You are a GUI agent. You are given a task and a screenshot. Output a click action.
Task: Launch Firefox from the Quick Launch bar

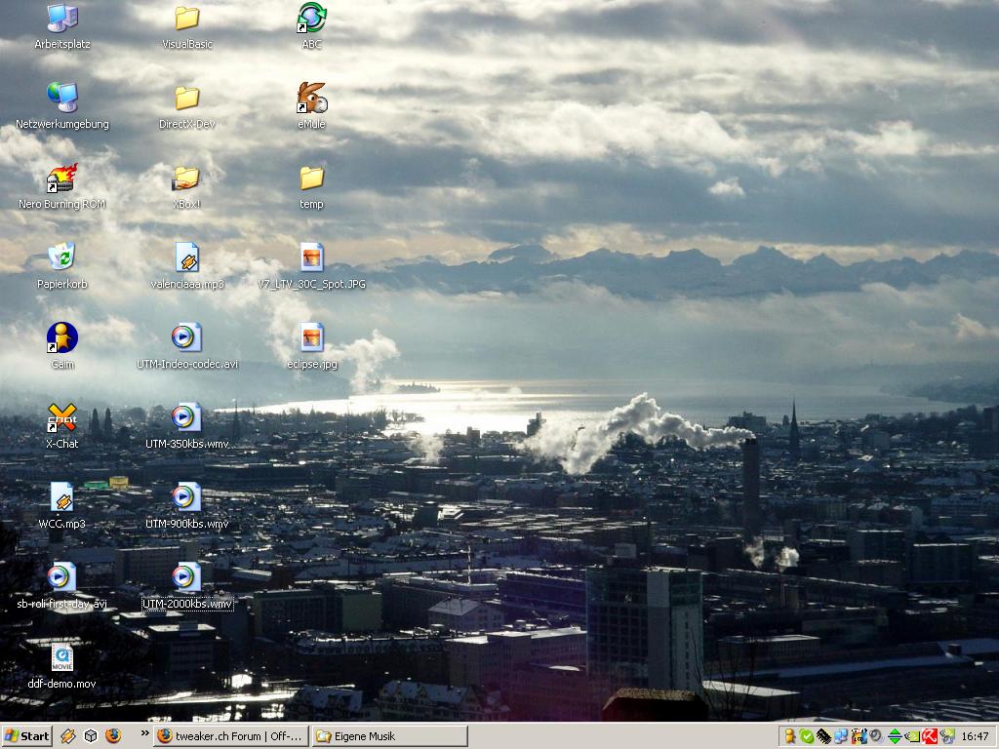(113, 736)
